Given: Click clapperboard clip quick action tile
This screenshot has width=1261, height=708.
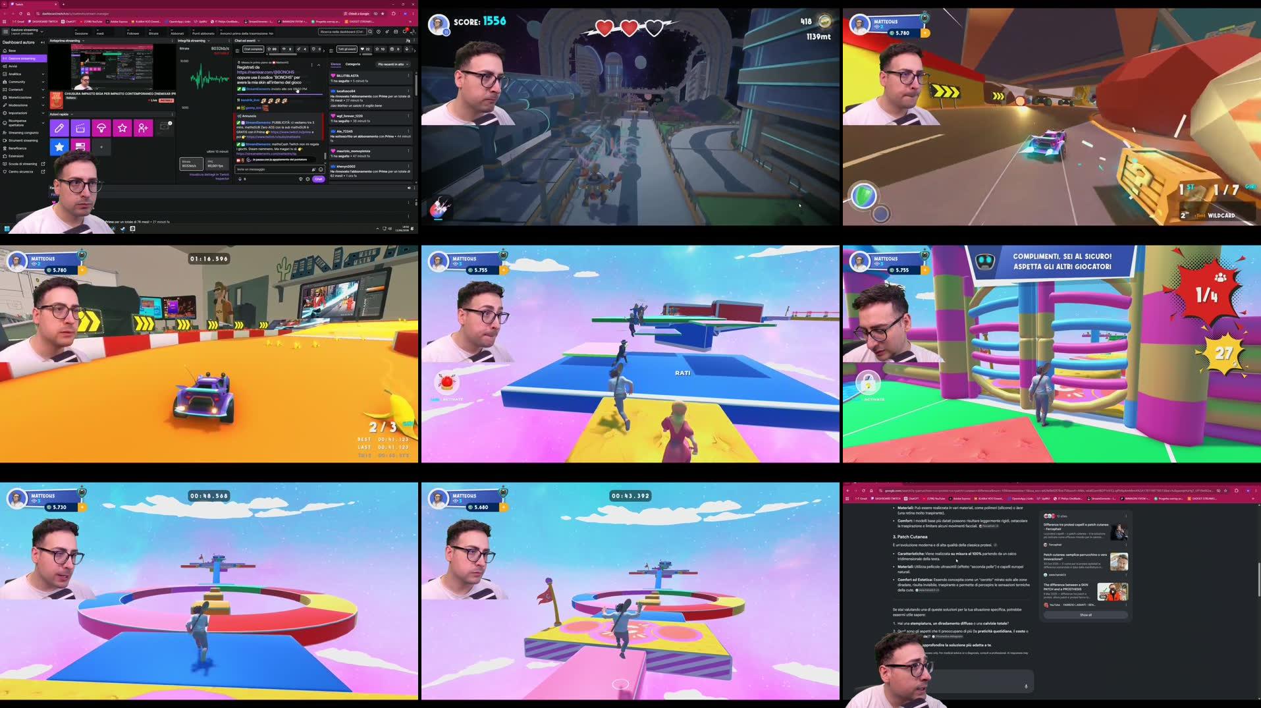Looking at the screenshot, I should coord(80,128).
